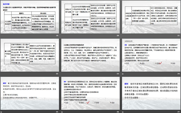Click slide number 26 label
Image resolution: width=181 pixels, height=113 pixels.
pos(118,112)
